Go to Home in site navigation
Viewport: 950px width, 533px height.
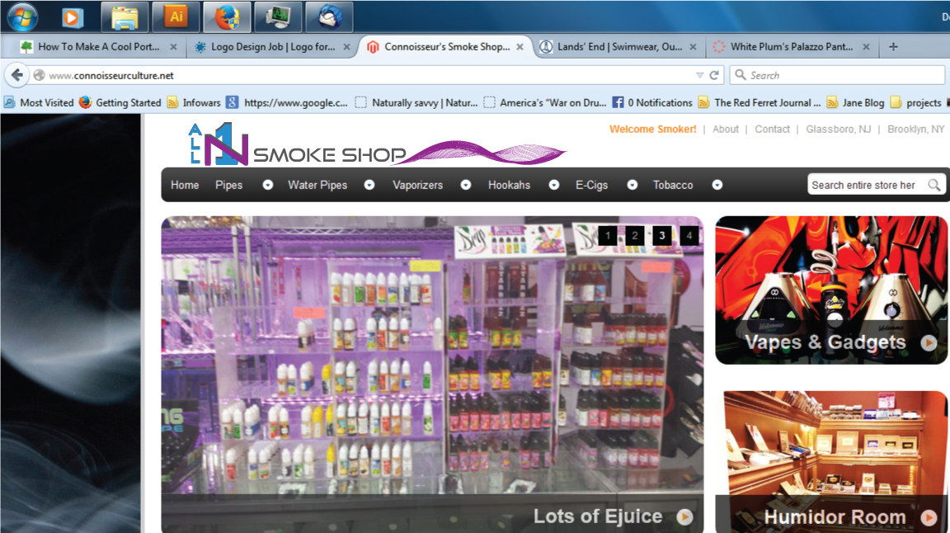185,185
